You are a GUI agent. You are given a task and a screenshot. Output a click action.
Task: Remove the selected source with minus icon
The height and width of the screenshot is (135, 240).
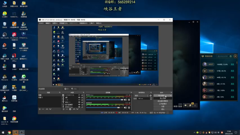(x=67, y=109)
